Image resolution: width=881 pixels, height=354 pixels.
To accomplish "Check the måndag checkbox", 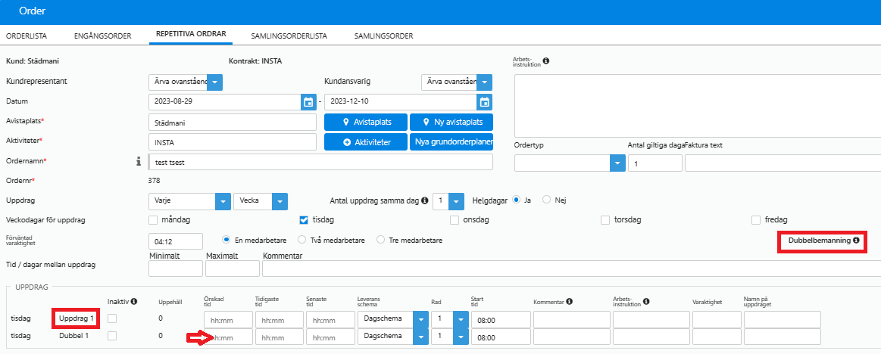I will (x=153, y=220).
